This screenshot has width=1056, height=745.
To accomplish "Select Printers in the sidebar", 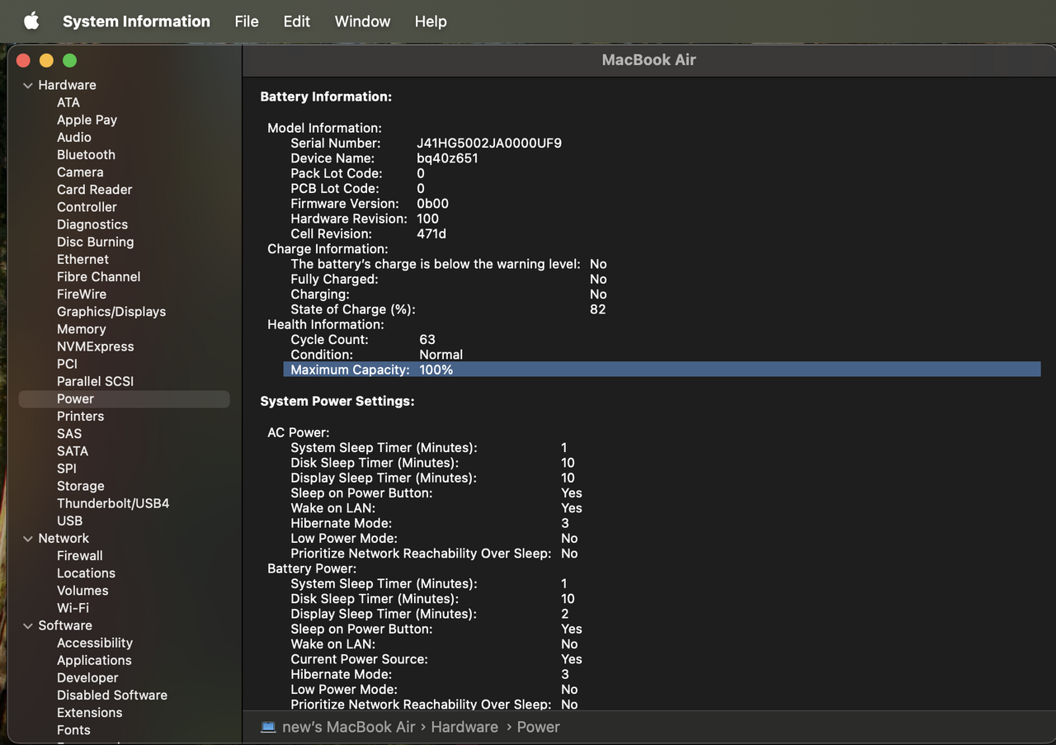I will [x=80, y=416].
